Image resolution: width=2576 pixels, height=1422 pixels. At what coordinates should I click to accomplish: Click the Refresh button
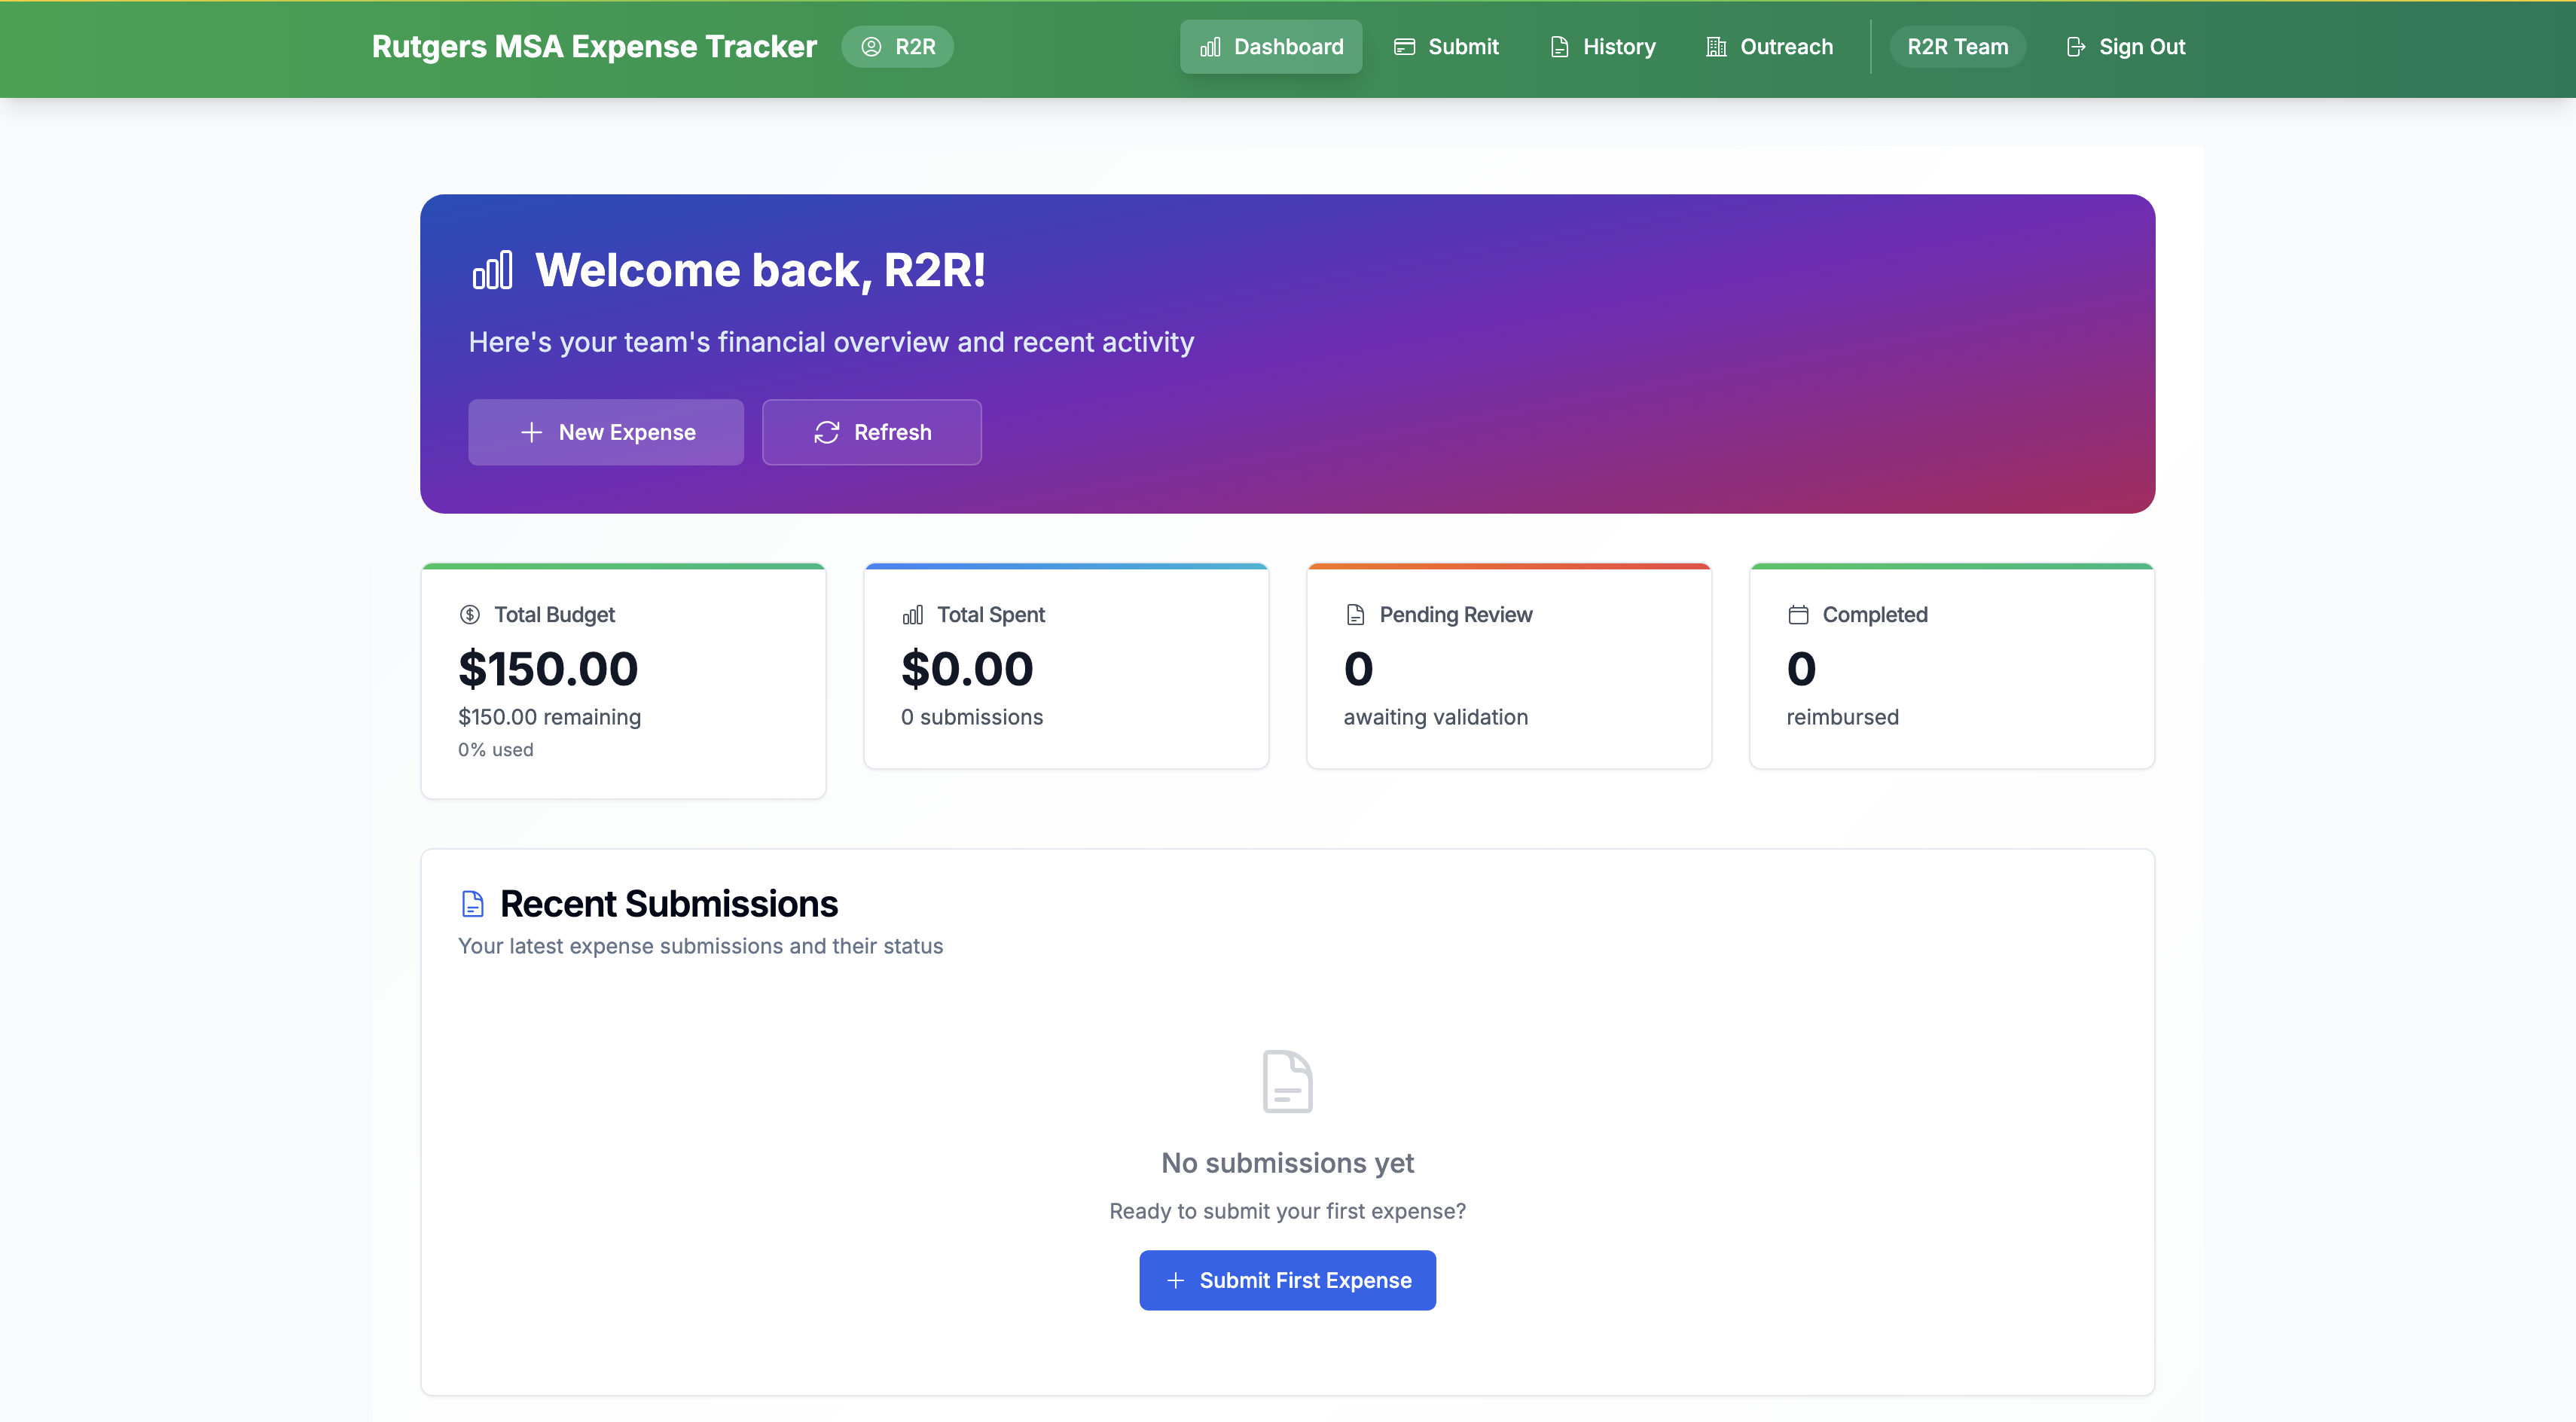pyautogui.click(x=872, y=432)
